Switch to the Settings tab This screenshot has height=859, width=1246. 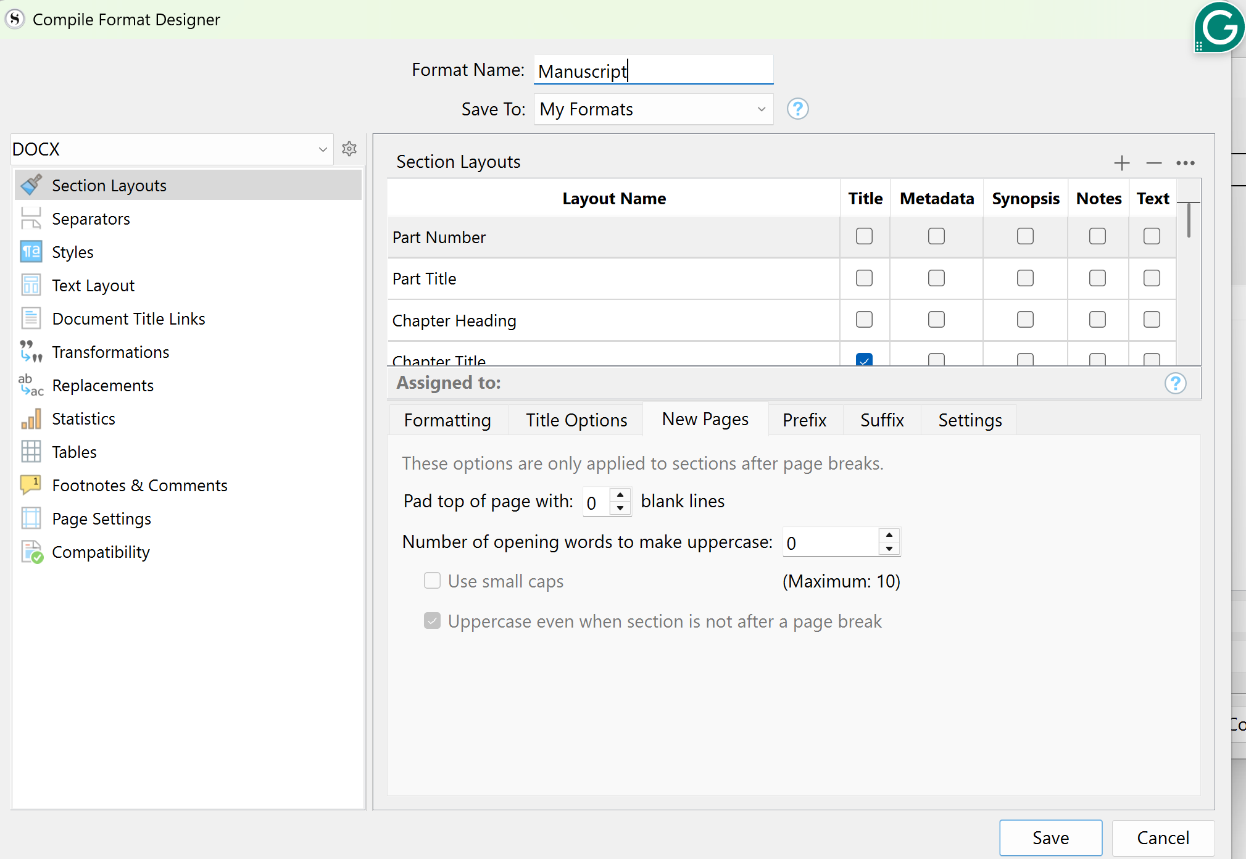[x=970, y=420]
